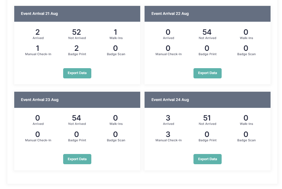The width and height of the screenshot is (282, 189).
Task: Select Badge Scan stat on 21 Aug
Action: point(116,49)
